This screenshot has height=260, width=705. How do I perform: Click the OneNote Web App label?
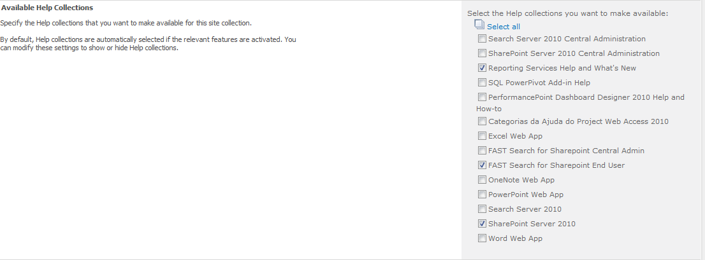(521, 180)
